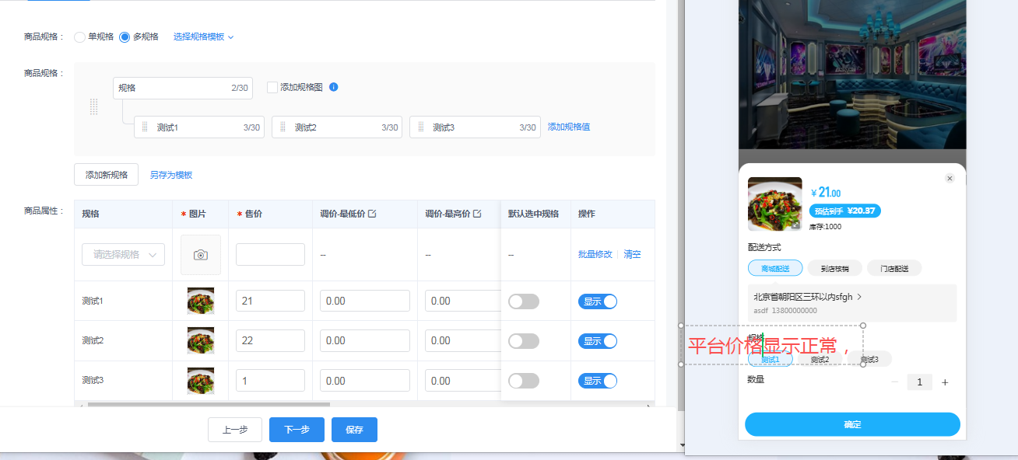Toggle 显示 switch for 测试3 row
Screen dimensions: 1018x460
click(x=598, y=381)
